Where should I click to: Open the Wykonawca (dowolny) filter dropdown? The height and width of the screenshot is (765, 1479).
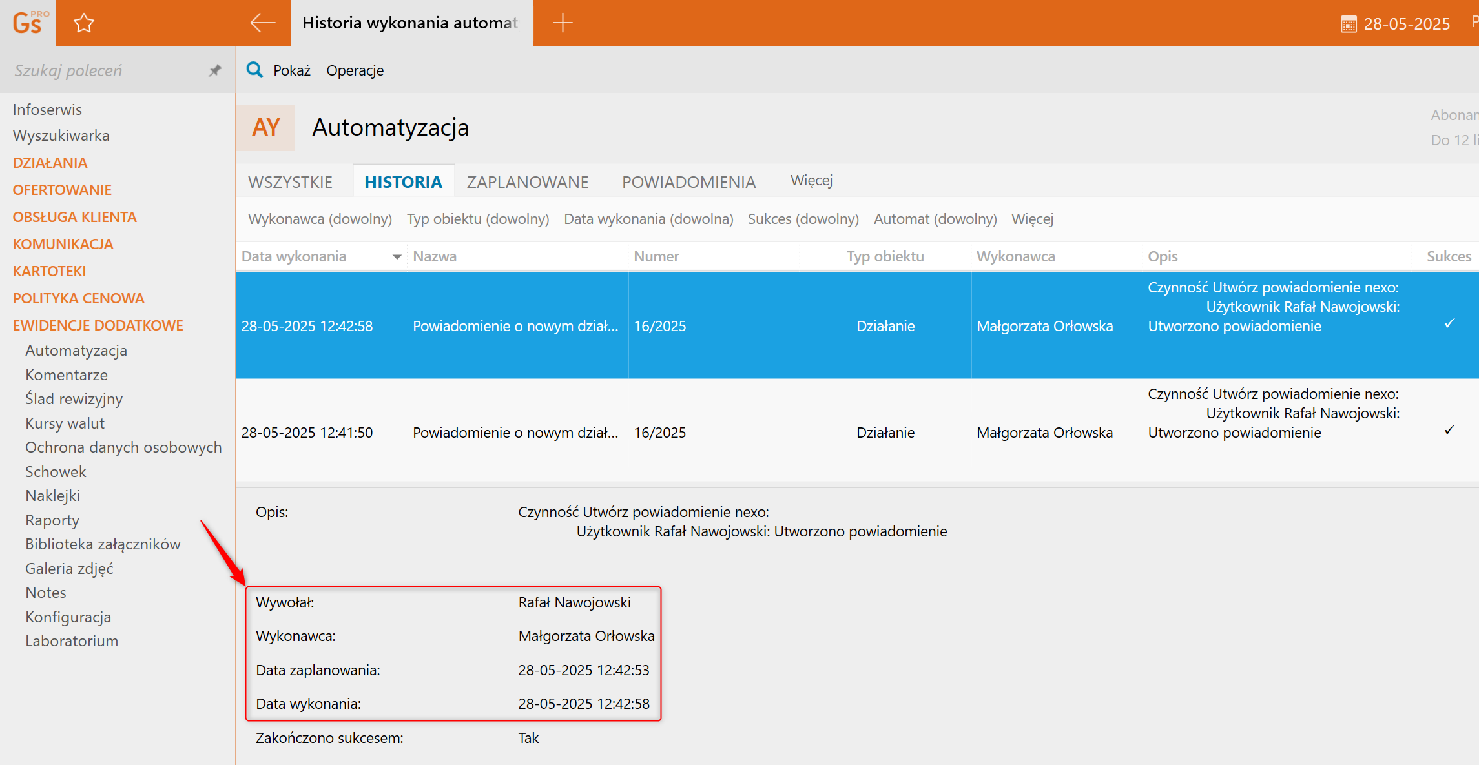point(320,219)
